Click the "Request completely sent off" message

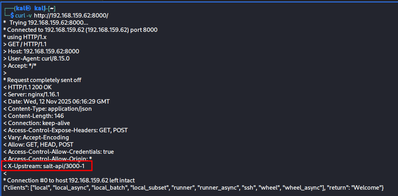[44, 80]
